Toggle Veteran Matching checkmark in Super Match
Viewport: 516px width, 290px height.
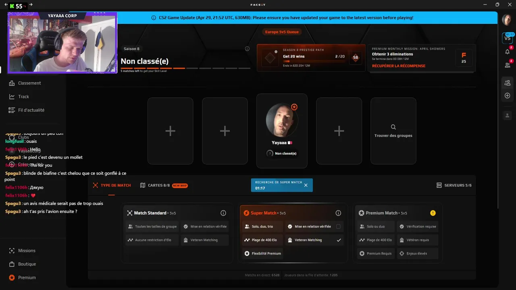[x=339, y=240]
